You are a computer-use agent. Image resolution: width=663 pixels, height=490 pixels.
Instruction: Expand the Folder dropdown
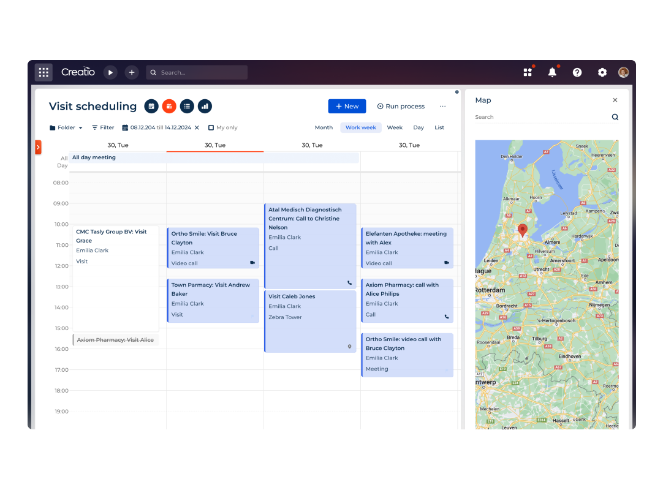[65, 127]
